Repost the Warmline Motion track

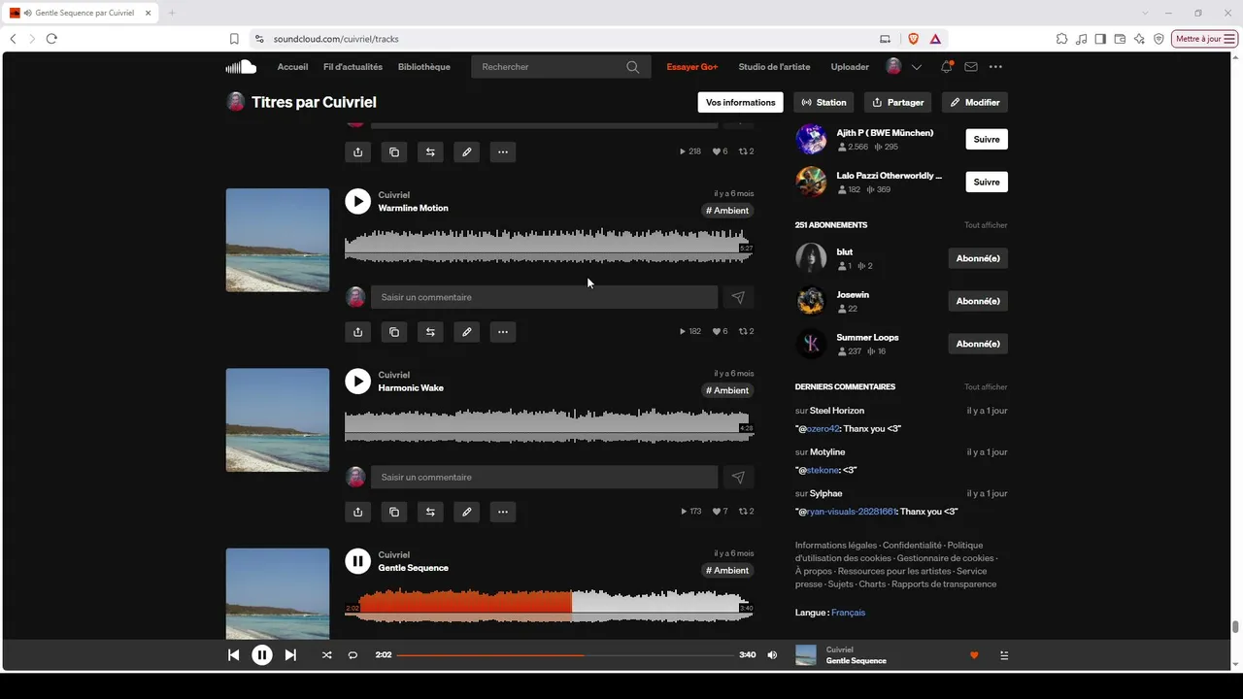430,332
